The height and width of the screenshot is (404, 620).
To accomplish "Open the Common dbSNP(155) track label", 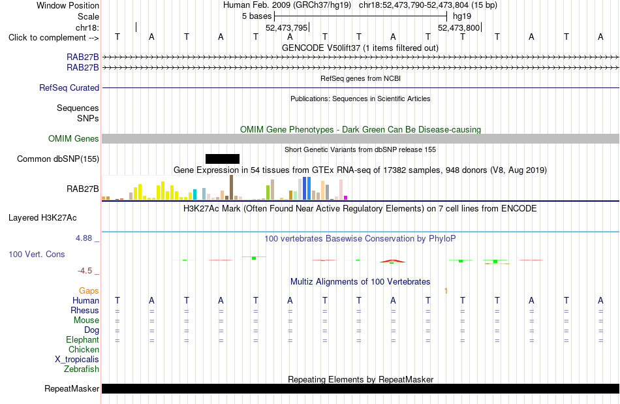I will click(x=57, y=159).
